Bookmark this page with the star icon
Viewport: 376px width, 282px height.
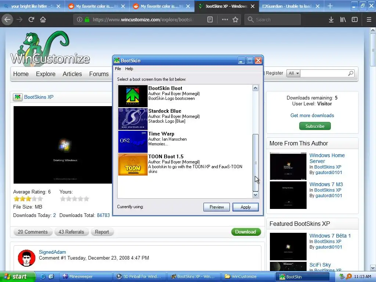point(235,20)
